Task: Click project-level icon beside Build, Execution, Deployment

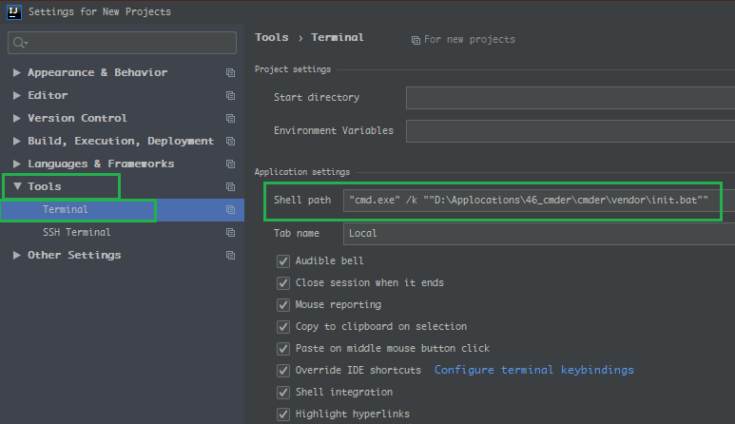Action: click(x=230, y=141)
